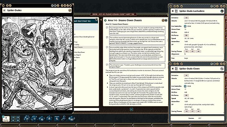Select the Luchadore Hit Points 33 field
Screen dimensions: 227x127
click(186, 35)
